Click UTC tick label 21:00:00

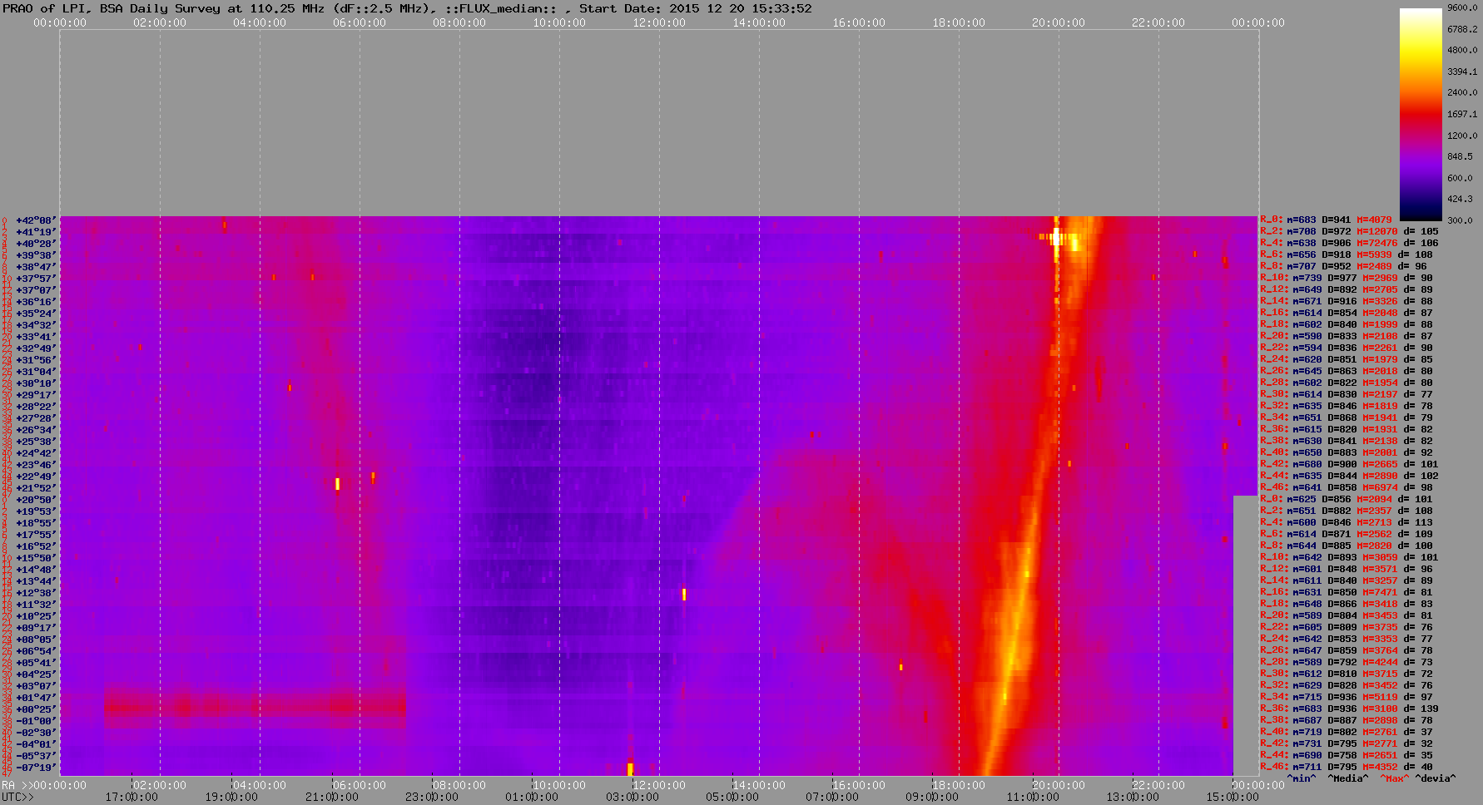coord(332,798)
